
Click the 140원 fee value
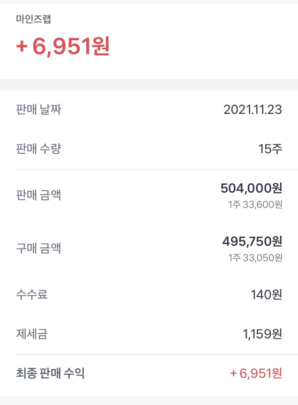266,295
